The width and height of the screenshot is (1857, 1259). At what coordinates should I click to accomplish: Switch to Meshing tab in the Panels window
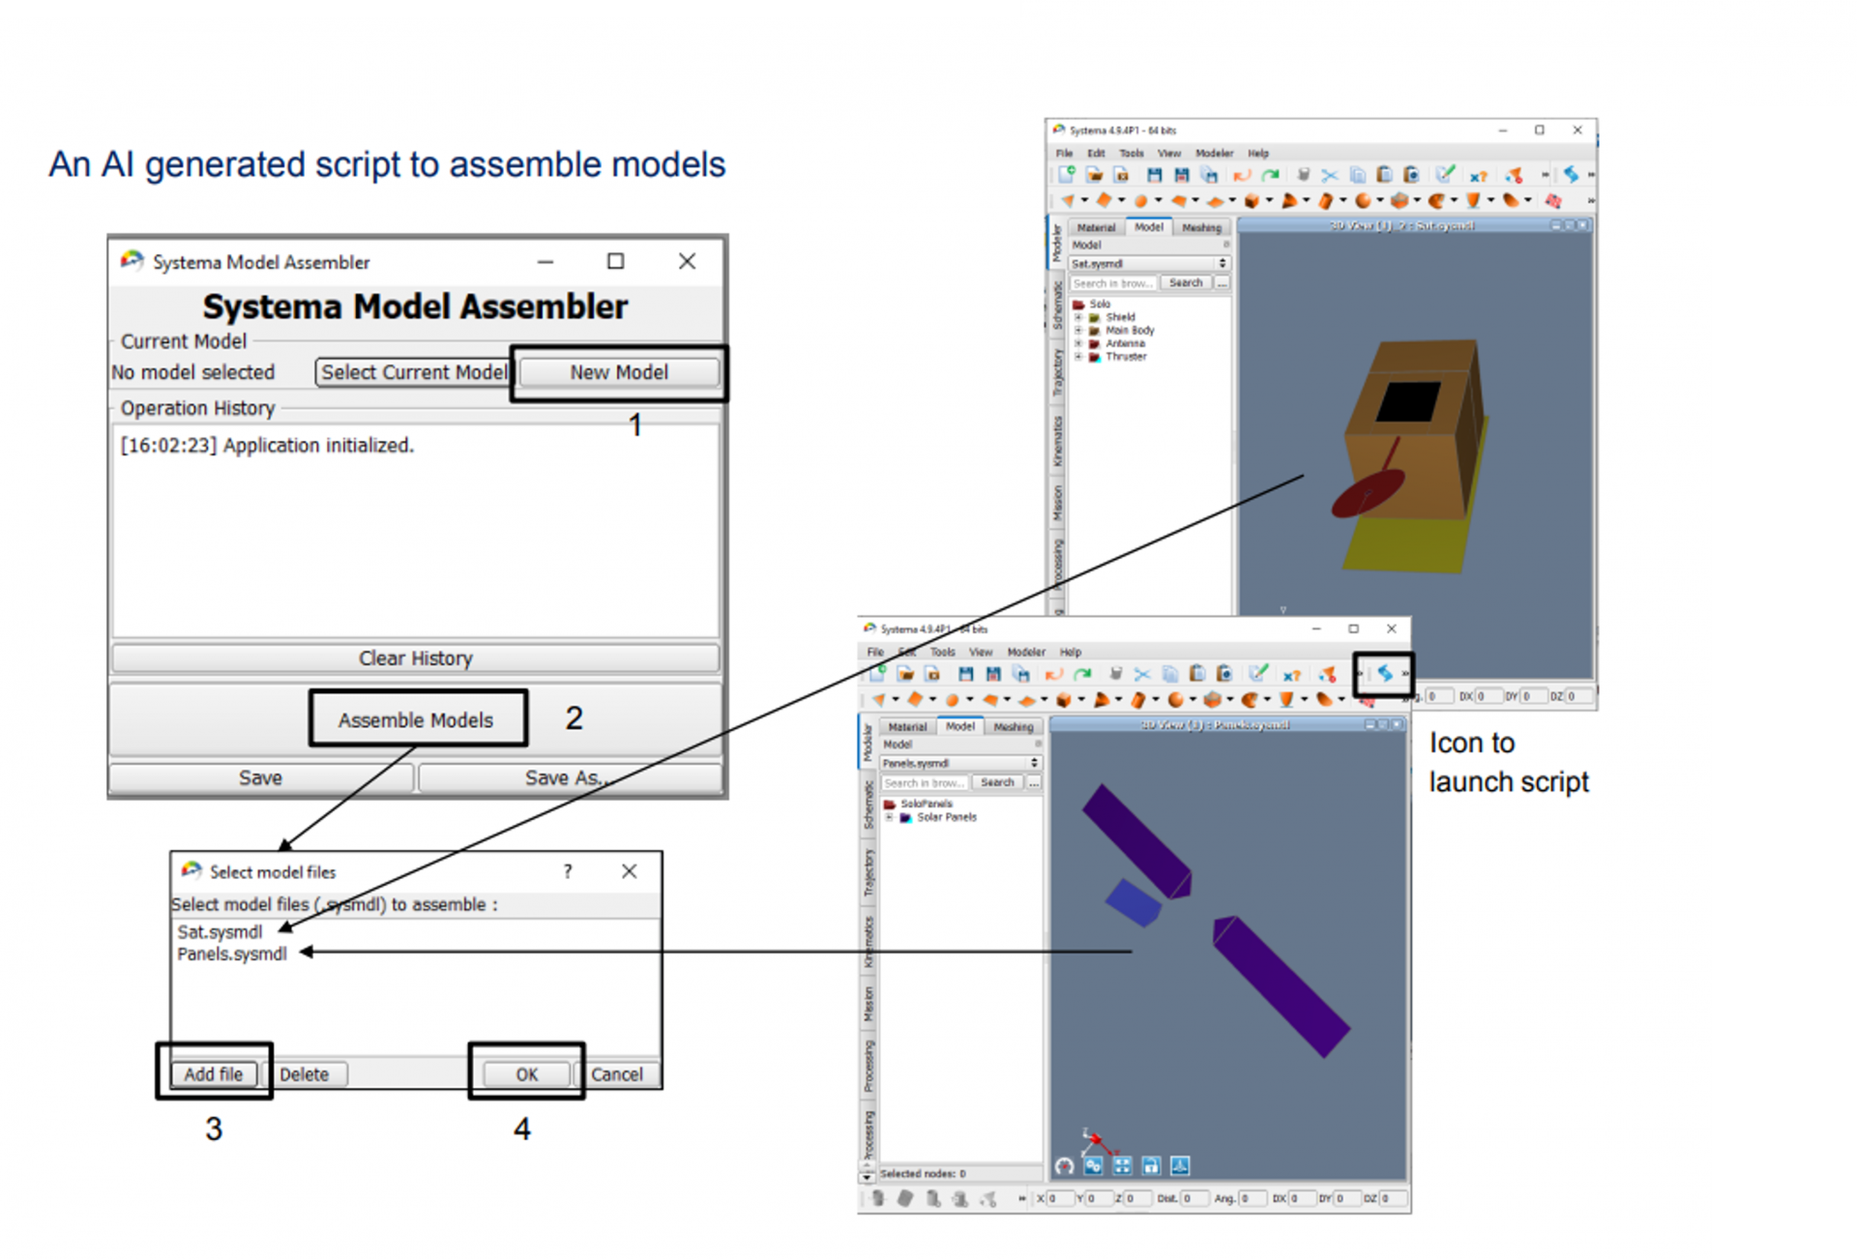pyautogui.click(x=1013, y=727)
